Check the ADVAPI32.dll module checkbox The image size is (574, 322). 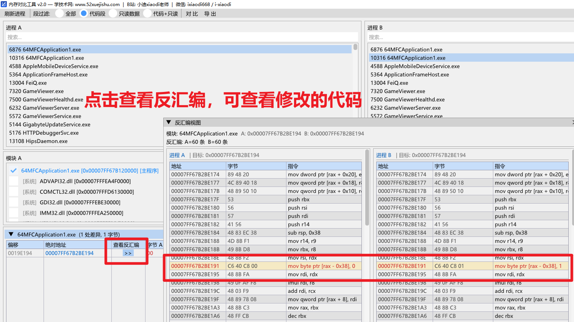[14, 181]
